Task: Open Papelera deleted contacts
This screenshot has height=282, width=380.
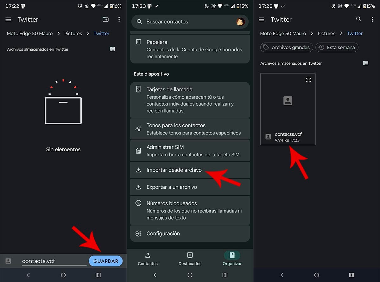Action: pyautogui.click(x=190, y=49)
